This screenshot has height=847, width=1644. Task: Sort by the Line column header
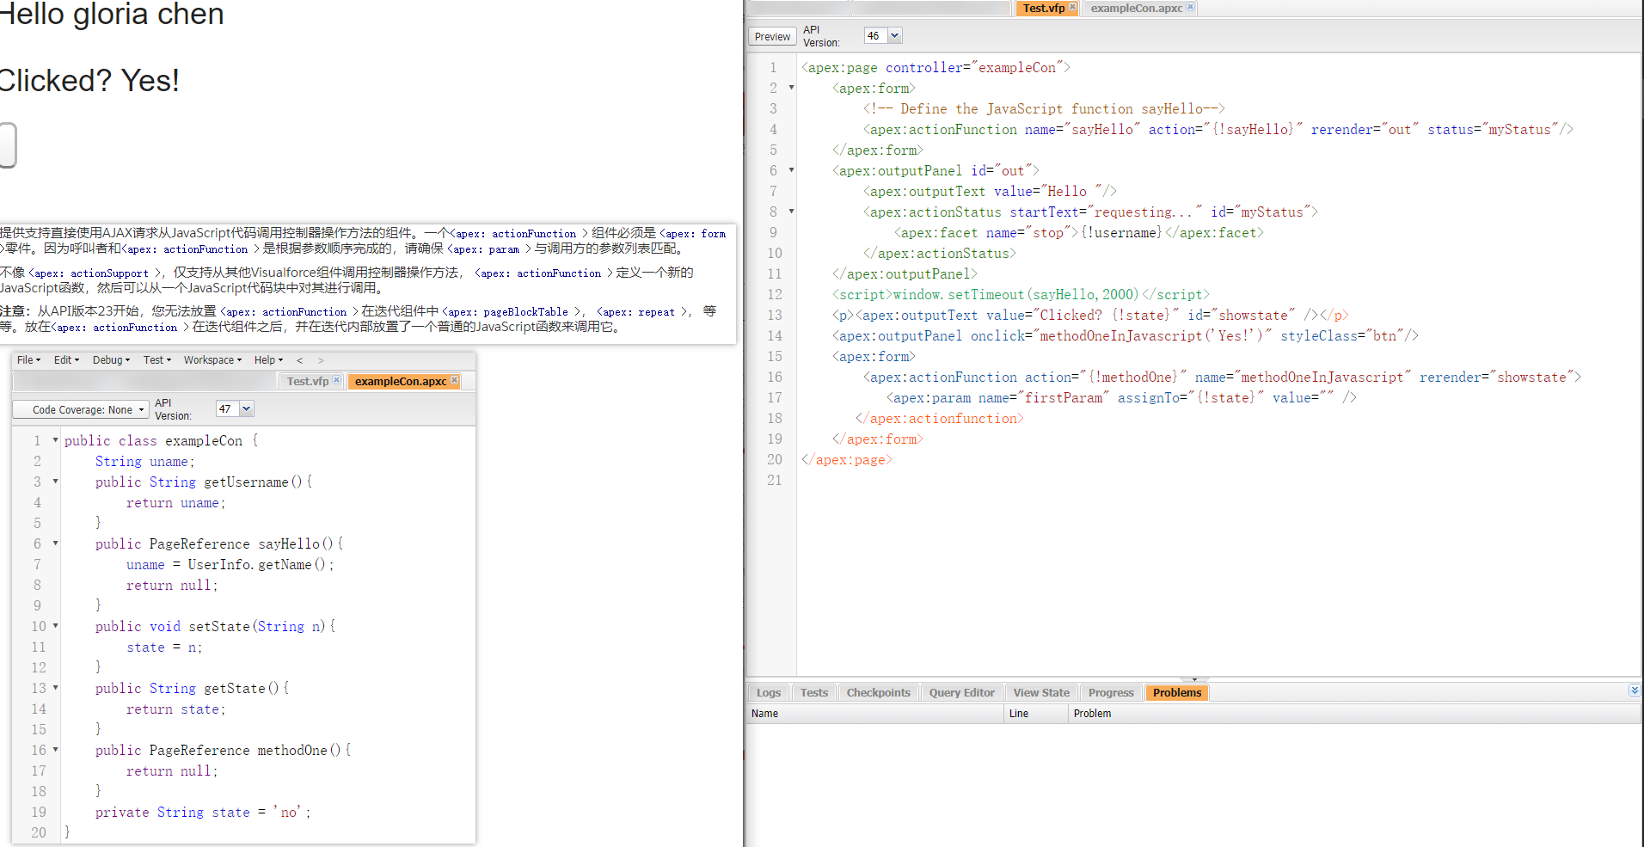1036,714
